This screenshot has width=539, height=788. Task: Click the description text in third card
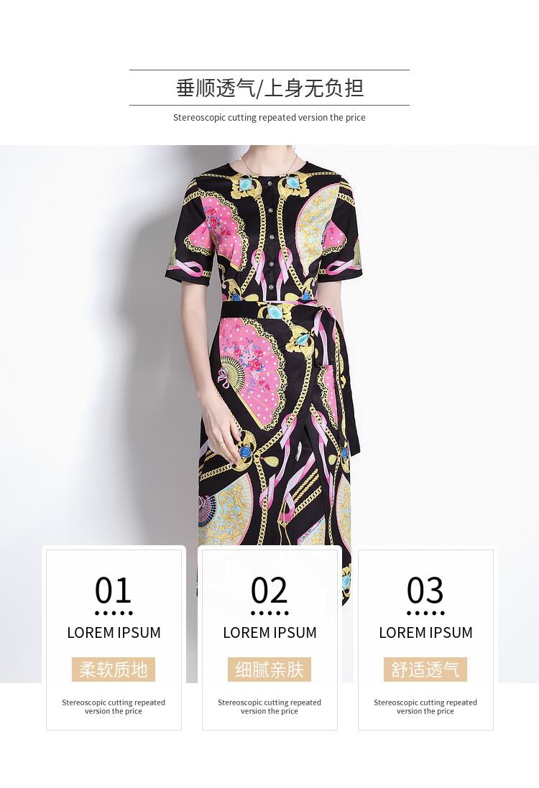coord(425,707)
